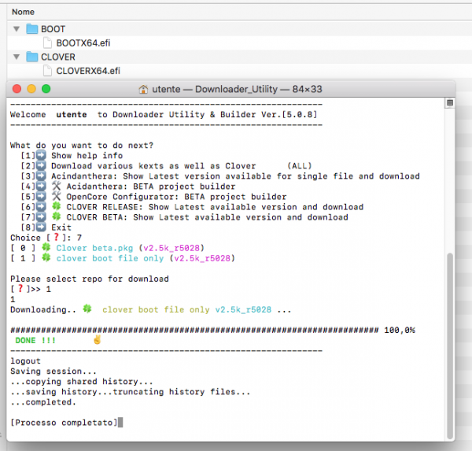Click clover icon on Downloading line
Viewport: 472px width, 451px height.
(87, 309)
